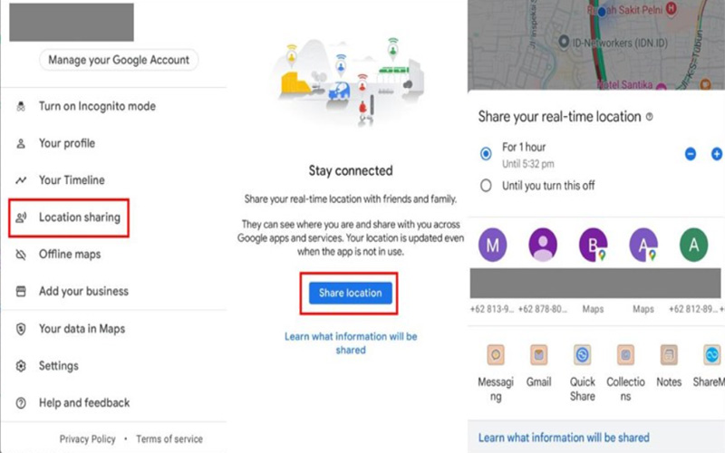The height and width of the screenshot is (453, 725).
Task: Click the Hotel Santika map label
Action: coord(624,84)
